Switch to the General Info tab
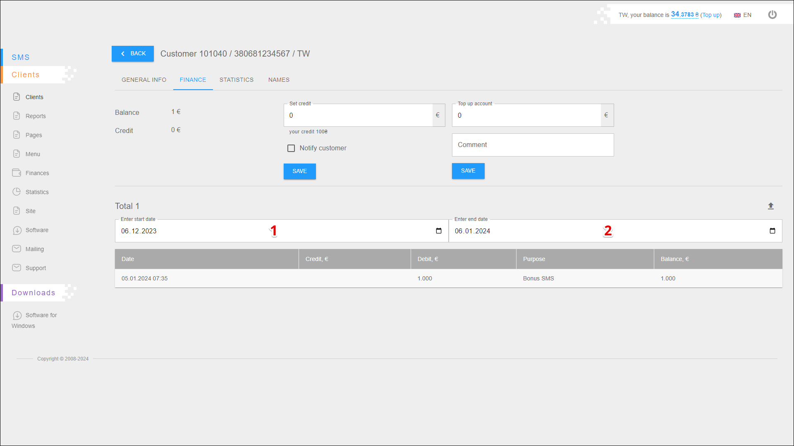Screen dimensions: 794x446 tap(144, 80)
